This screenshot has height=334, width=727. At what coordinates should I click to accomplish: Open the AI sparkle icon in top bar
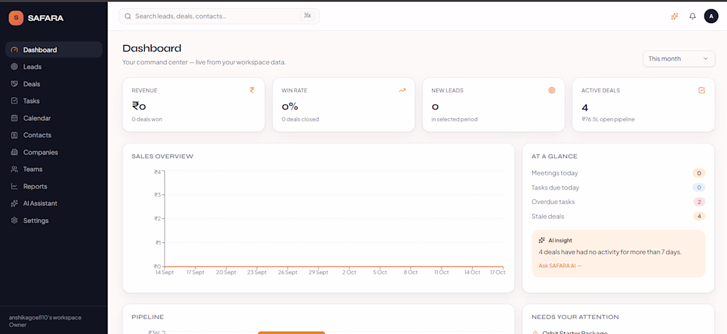675,17
